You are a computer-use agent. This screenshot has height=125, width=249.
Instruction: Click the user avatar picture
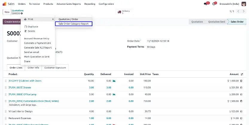(243, 4)
